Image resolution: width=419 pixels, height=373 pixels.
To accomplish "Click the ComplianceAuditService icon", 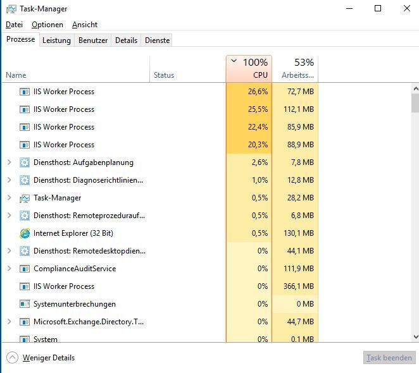I will 25,269.
